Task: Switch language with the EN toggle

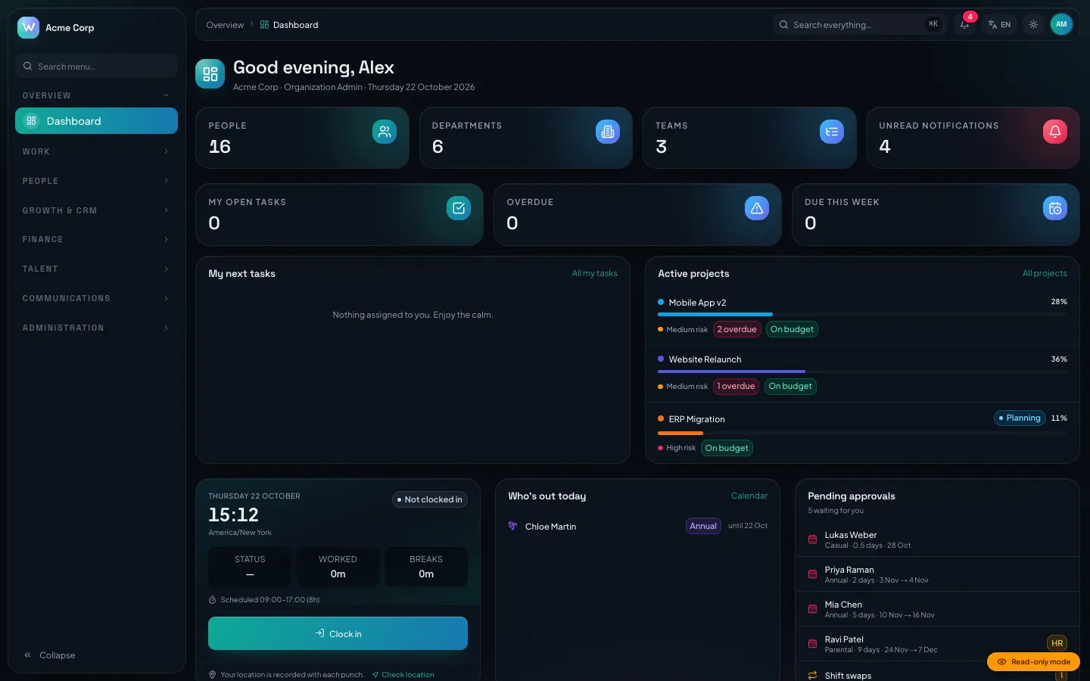Action: click(x=999, y=24)
